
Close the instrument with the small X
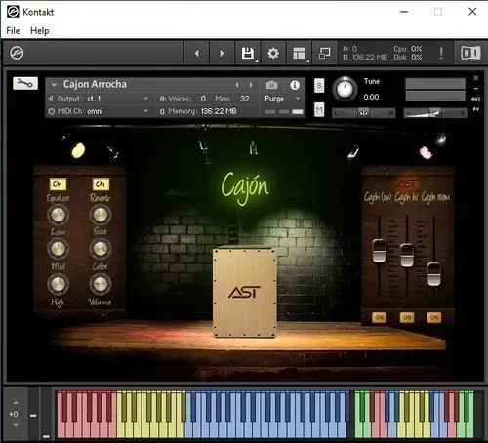pos(476,78)
